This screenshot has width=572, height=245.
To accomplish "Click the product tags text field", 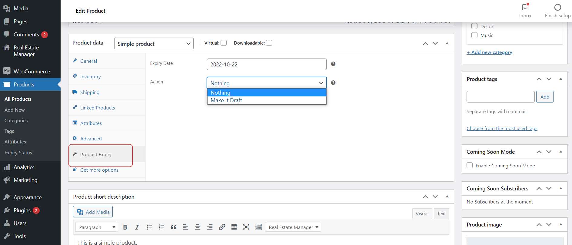I will pyautogui.click(x=501, y=97).
